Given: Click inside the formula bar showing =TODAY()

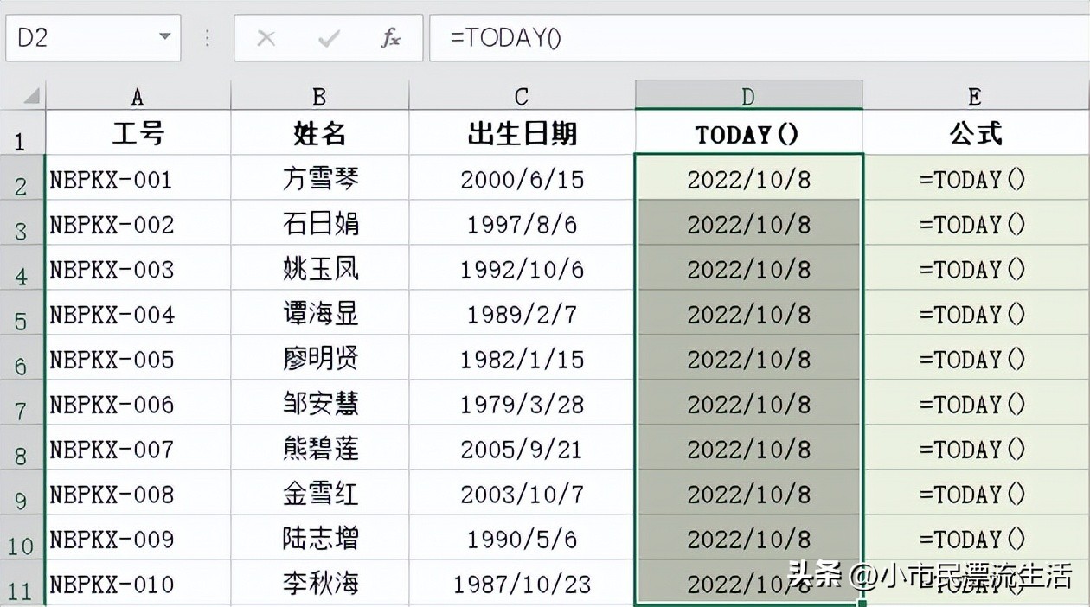Looking at the screenshot, I should (x=753, y=38).
